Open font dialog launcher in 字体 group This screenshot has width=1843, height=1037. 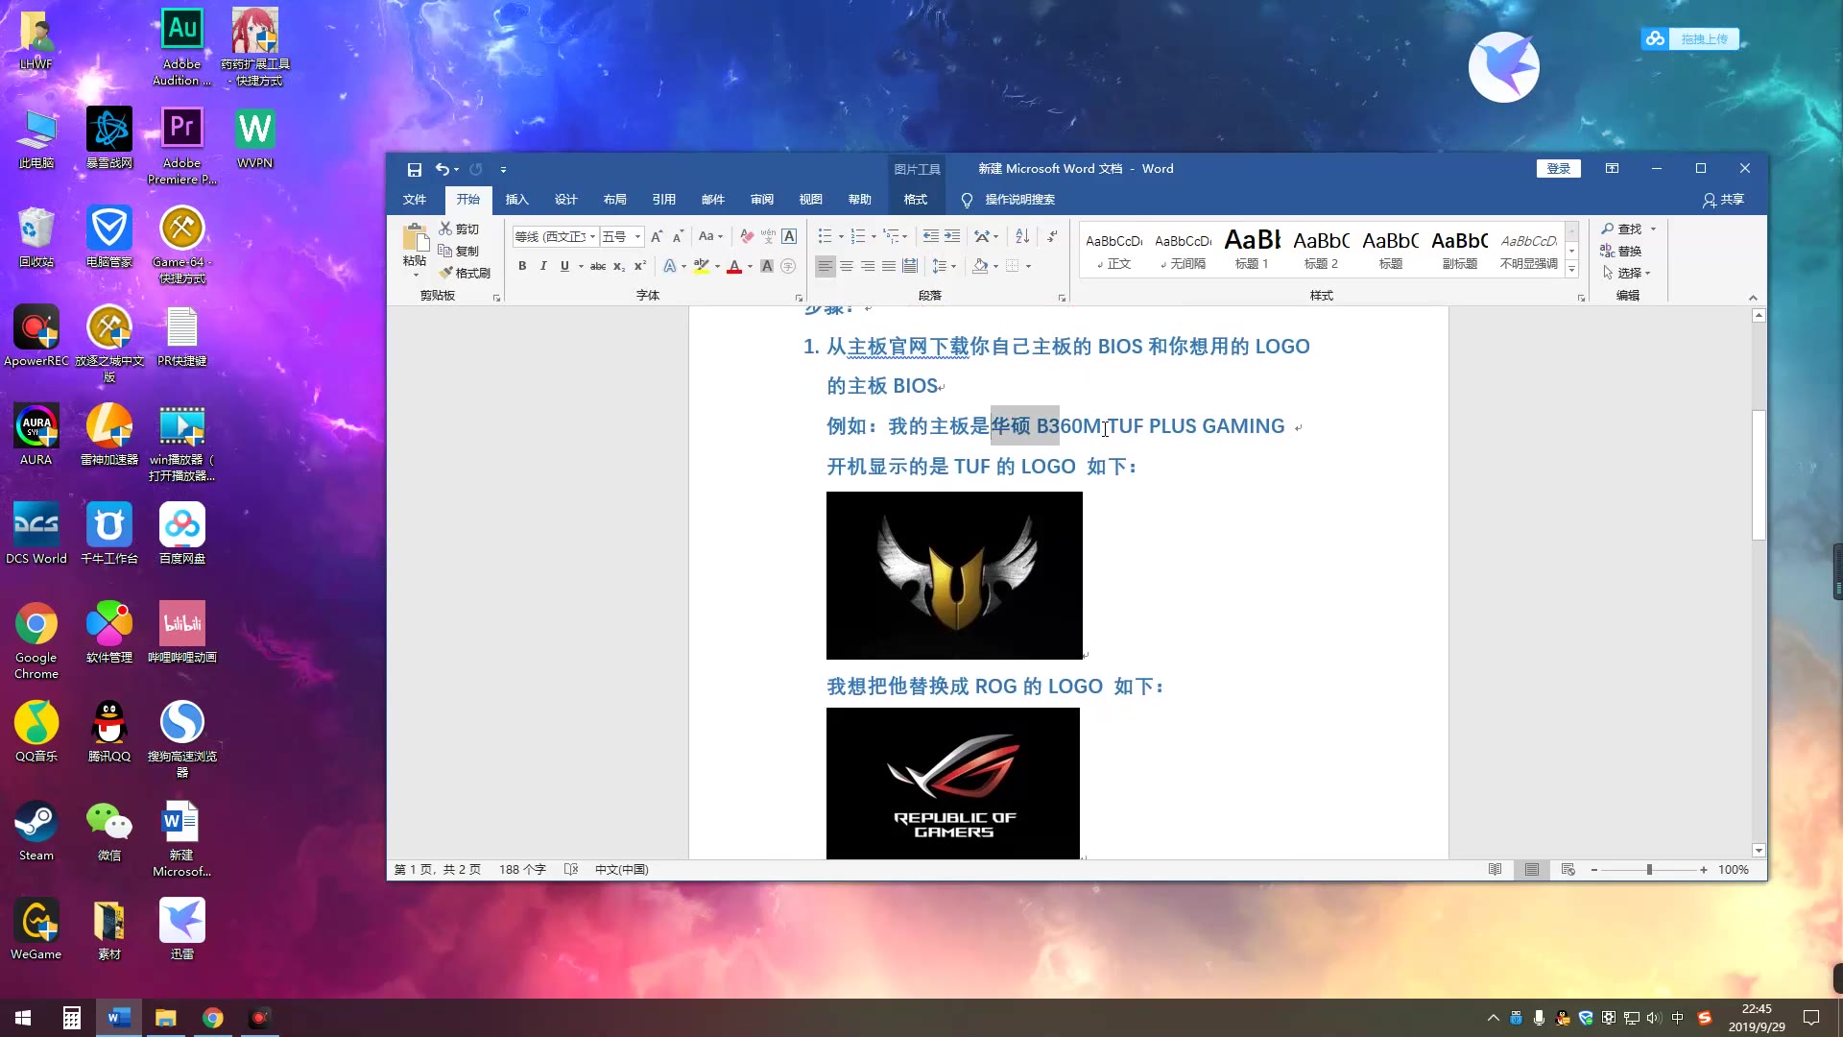click(x=799, y=298)
